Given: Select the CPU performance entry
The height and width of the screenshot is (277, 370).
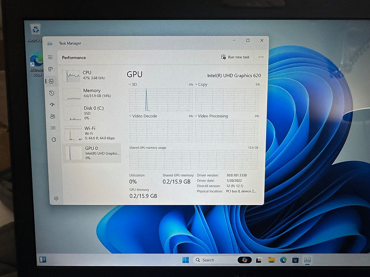Looking at the screenshot, I should coord(91,75).
